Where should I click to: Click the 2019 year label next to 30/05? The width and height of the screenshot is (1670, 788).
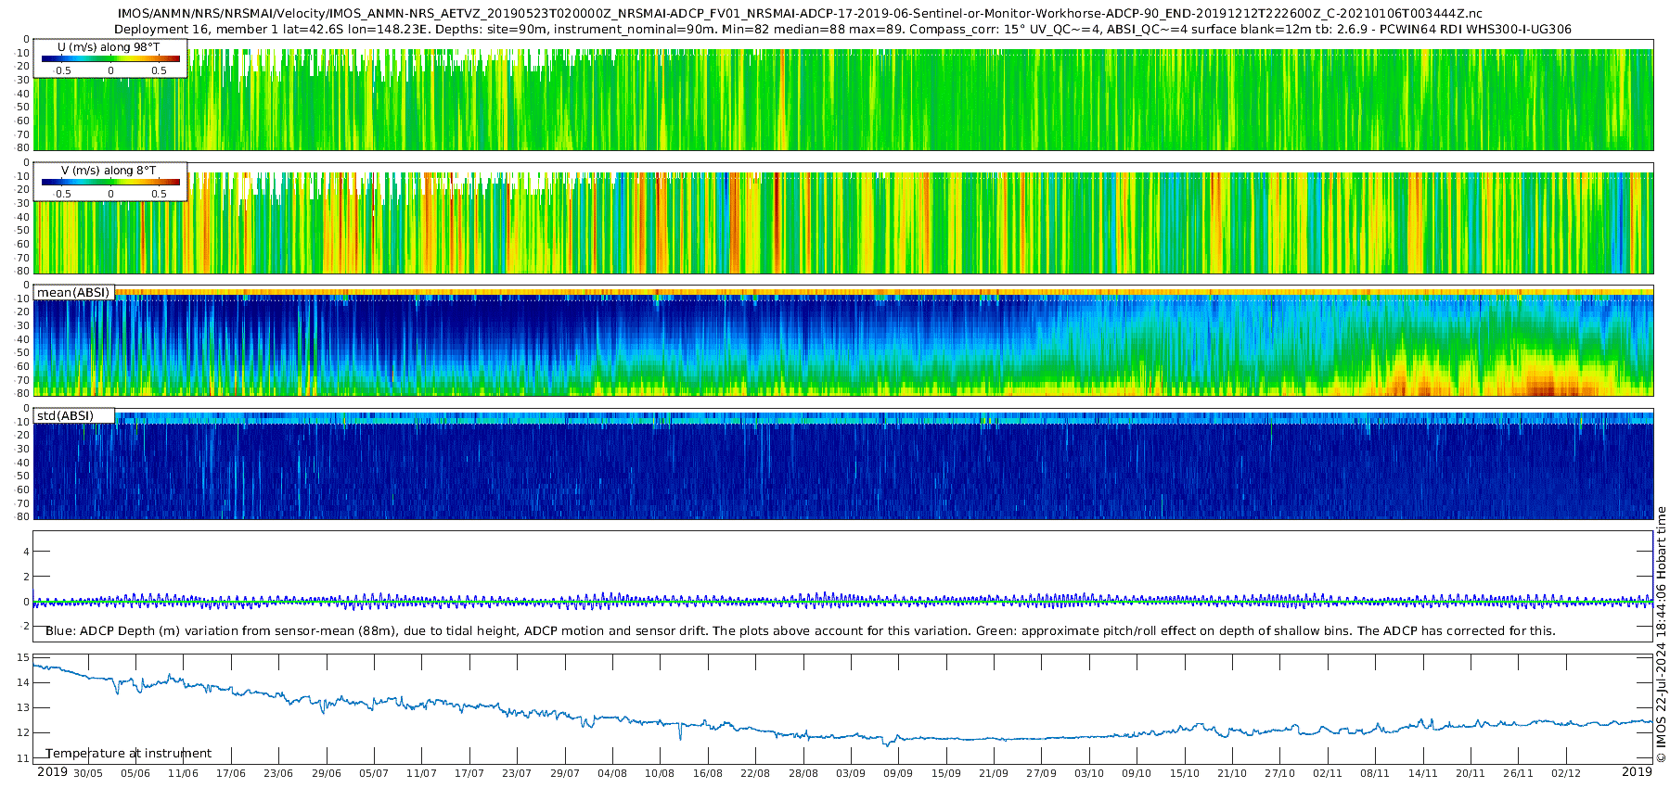tap(52, 772)
